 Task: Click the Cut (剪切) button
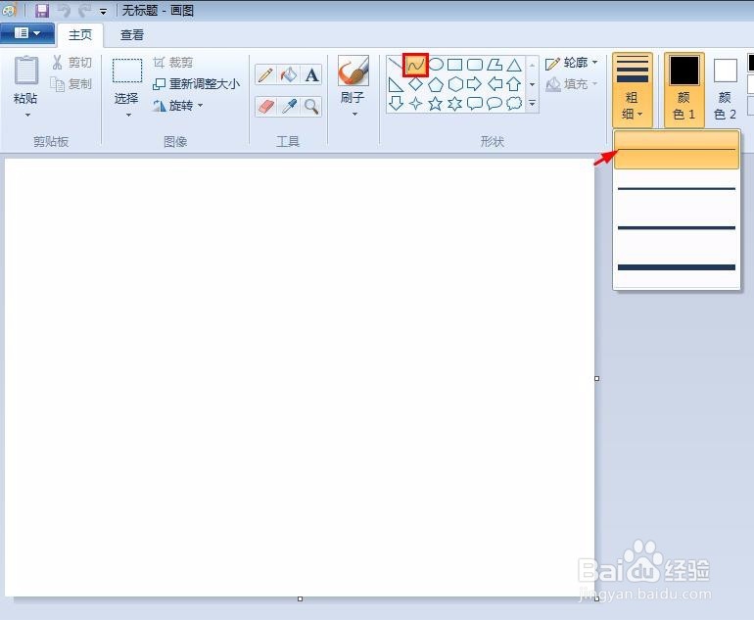coord(71,63)
